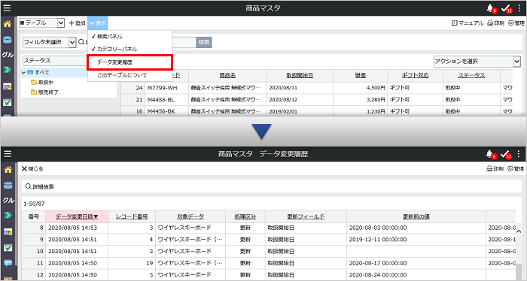
Task: Sort by 処理区分 column header
Action: click(x=245, y=216)
